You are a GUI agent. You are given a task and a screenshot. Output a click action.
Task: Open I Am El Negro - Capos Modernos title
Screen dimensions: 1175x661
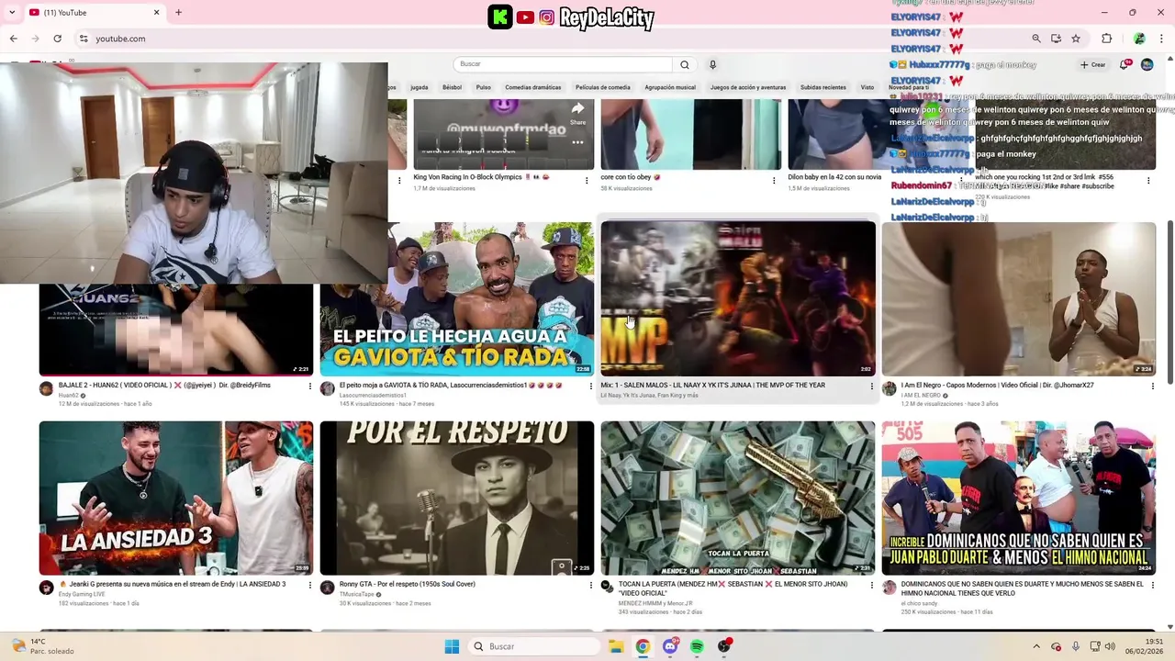click(x=997, y=386)
